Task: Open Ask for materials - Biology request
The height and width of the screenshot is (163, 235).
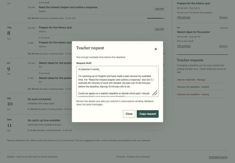Action: click(191, 80)
